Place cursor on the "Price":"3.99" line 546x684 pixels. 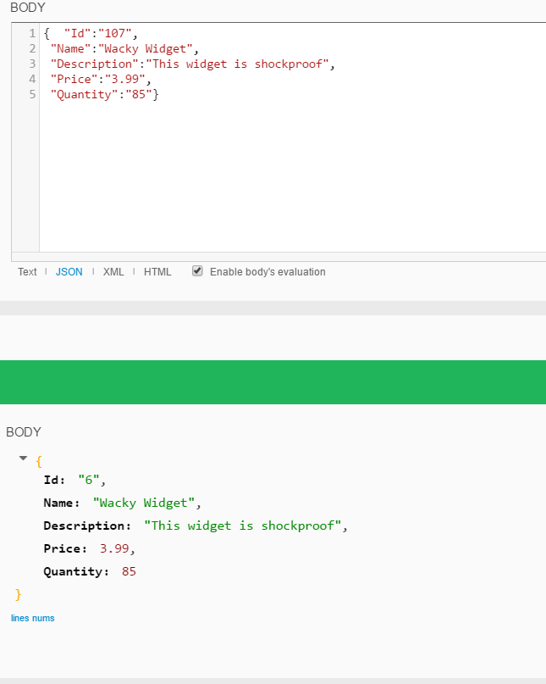[100, 80]
